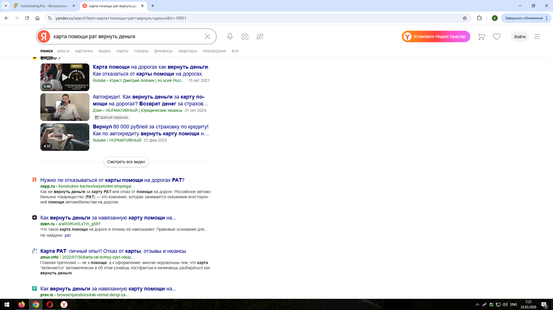Open the Chrome three-dot menu
Screen dimensions: 553x310
coord(547,18)
